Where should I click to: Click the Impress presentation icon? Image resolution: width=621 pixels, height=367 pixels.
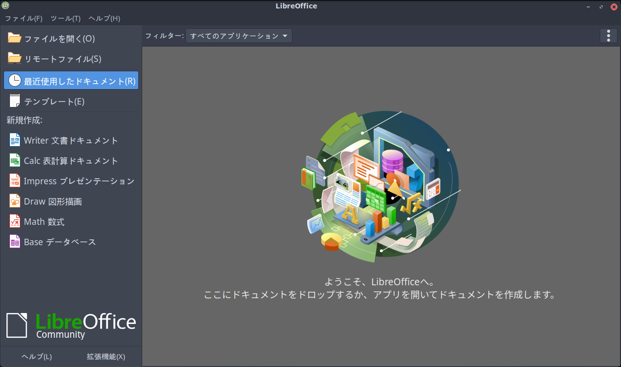click(x=15, y=181)
